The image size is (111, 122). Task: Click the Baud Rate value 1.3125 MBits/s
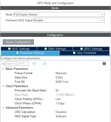[65, 95]
